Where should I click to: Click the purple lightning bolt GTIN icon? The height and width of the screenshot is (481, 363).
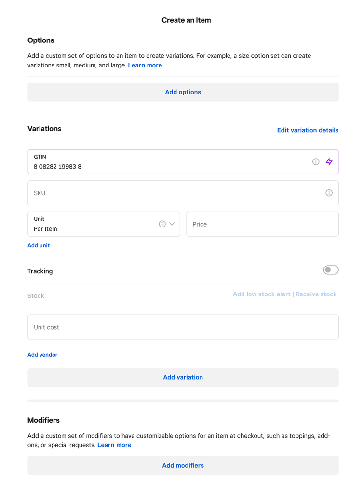pyautogui.click(x=329, y=162)
